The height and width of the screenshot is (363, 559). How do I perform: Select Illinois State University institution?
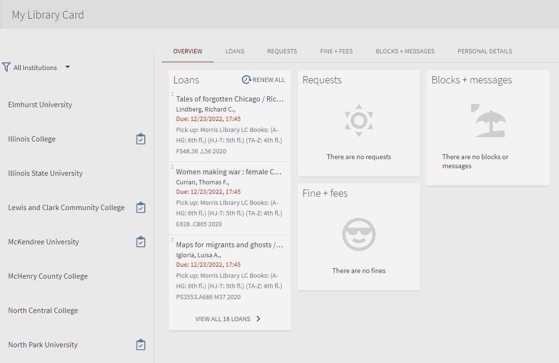click(x=45, y=173)
